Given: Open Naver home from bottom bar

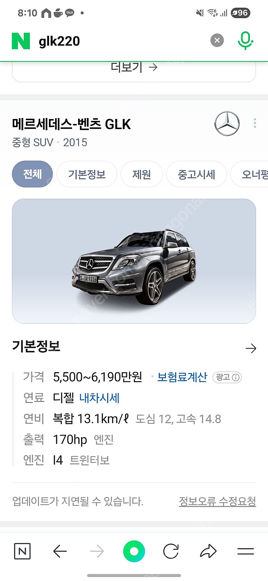Looking at the screenshot, I should (22, 551).
